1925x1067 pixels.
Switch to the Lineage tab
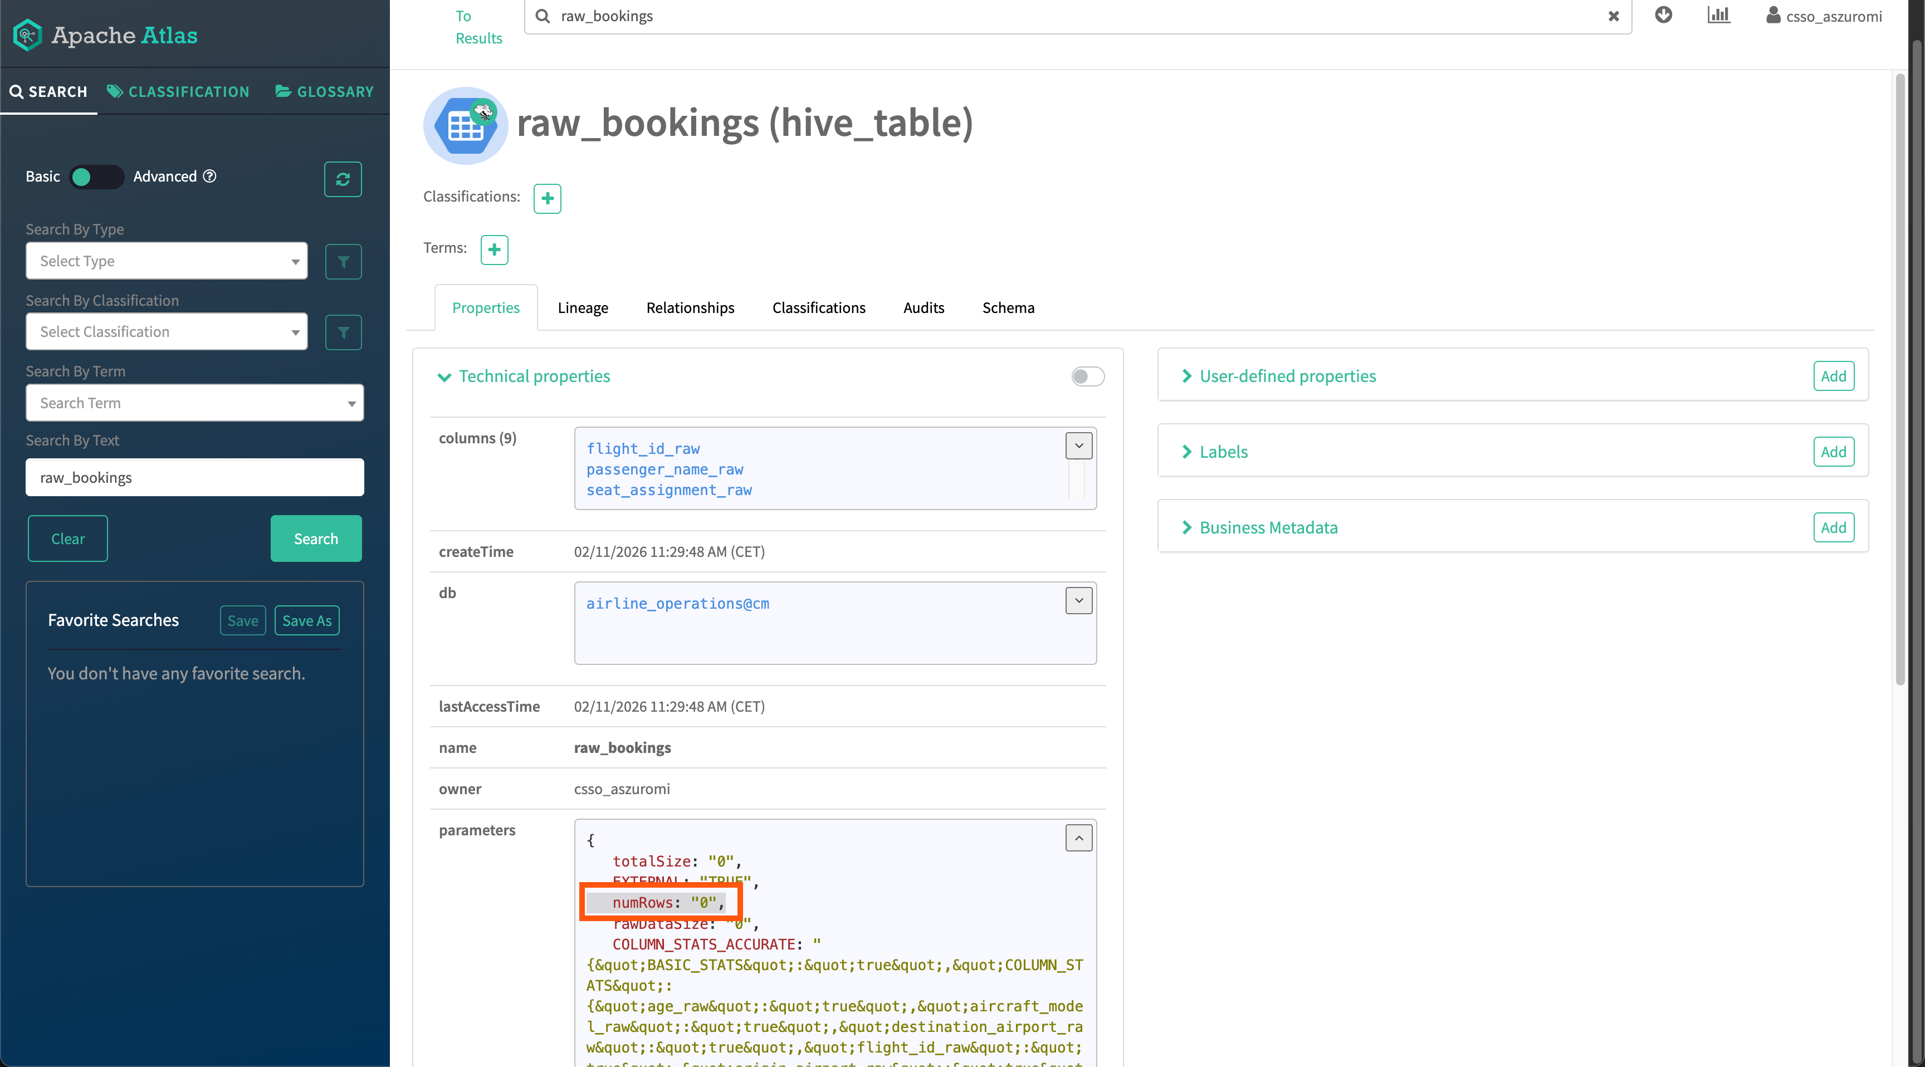click(x=582, y=308)
